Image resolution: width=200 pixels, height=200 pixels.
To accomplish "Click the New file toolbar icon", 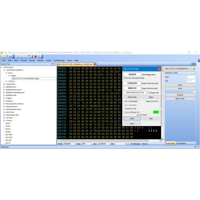I will pyautogui.click(x=3, y=56).
